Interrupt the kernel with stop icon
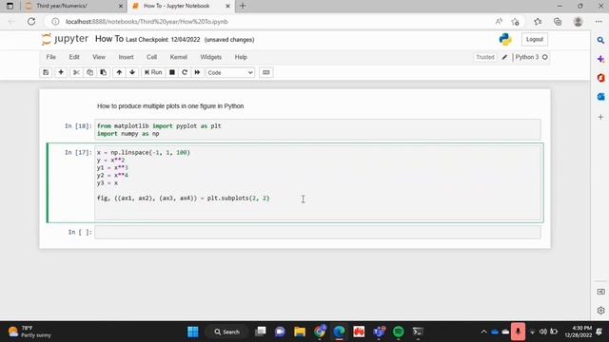 (172, 72)
